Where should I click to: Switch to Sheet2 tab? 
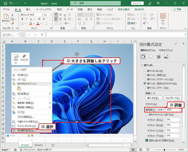pos(39,145)
